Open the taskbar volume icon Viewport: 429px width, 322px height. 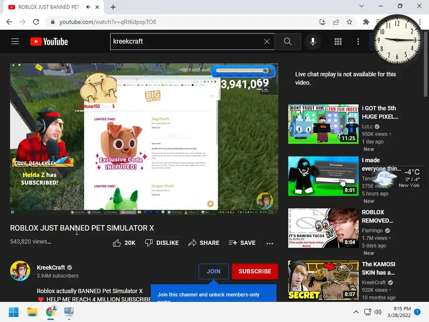click(378, 312)
